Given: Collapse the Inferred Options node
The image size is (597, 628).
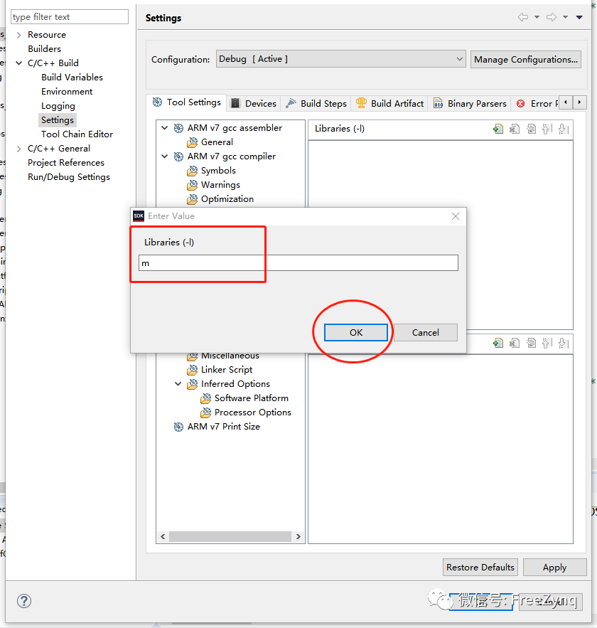Looking at the screenshot, I should [x=178, y=384].
